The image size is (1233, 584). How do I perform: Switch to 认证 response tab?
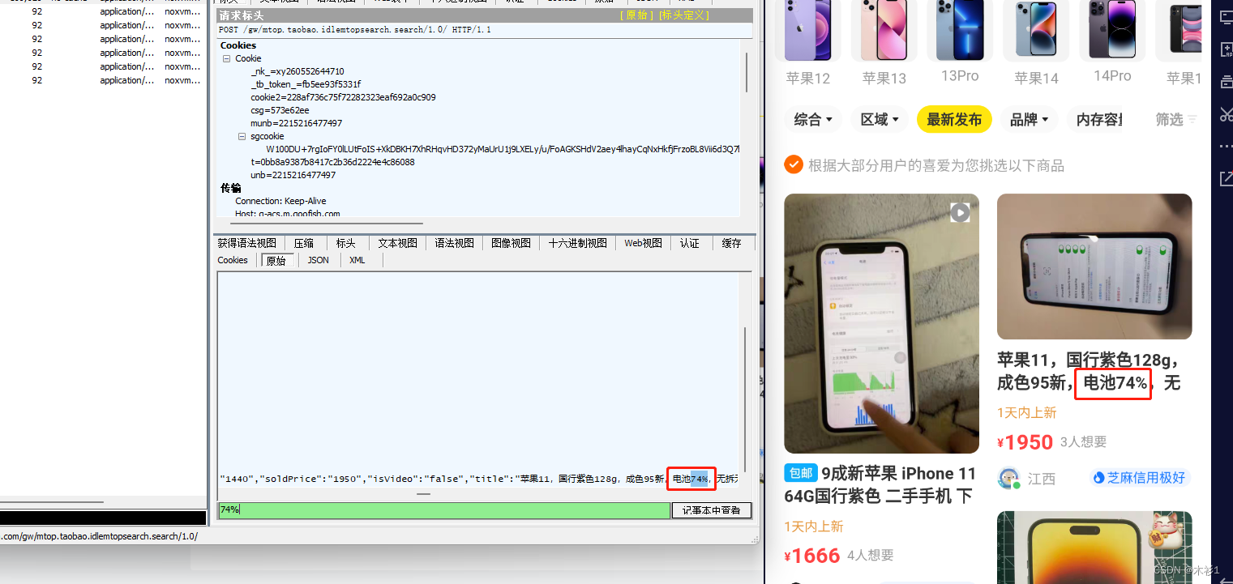pyautogui.click(x=690, y=243)
